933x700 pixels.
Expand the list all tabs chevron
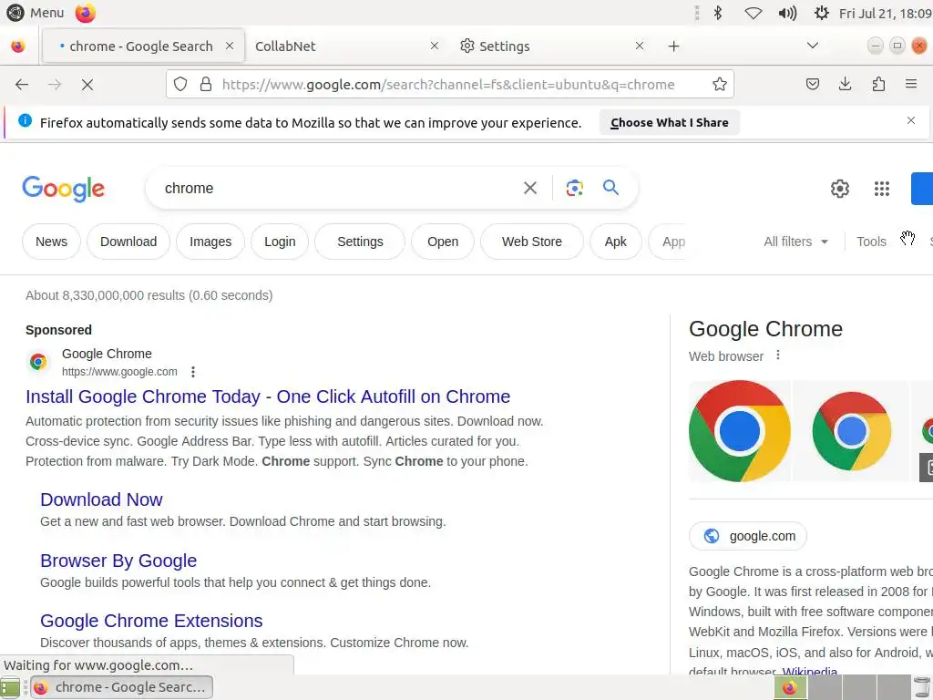812,46
